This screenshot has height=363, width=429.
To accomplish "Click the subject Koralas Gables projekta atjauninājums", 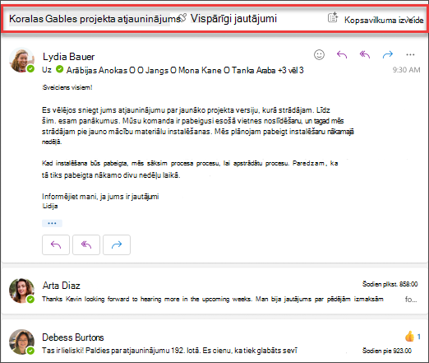I will [x=95, y=19].
